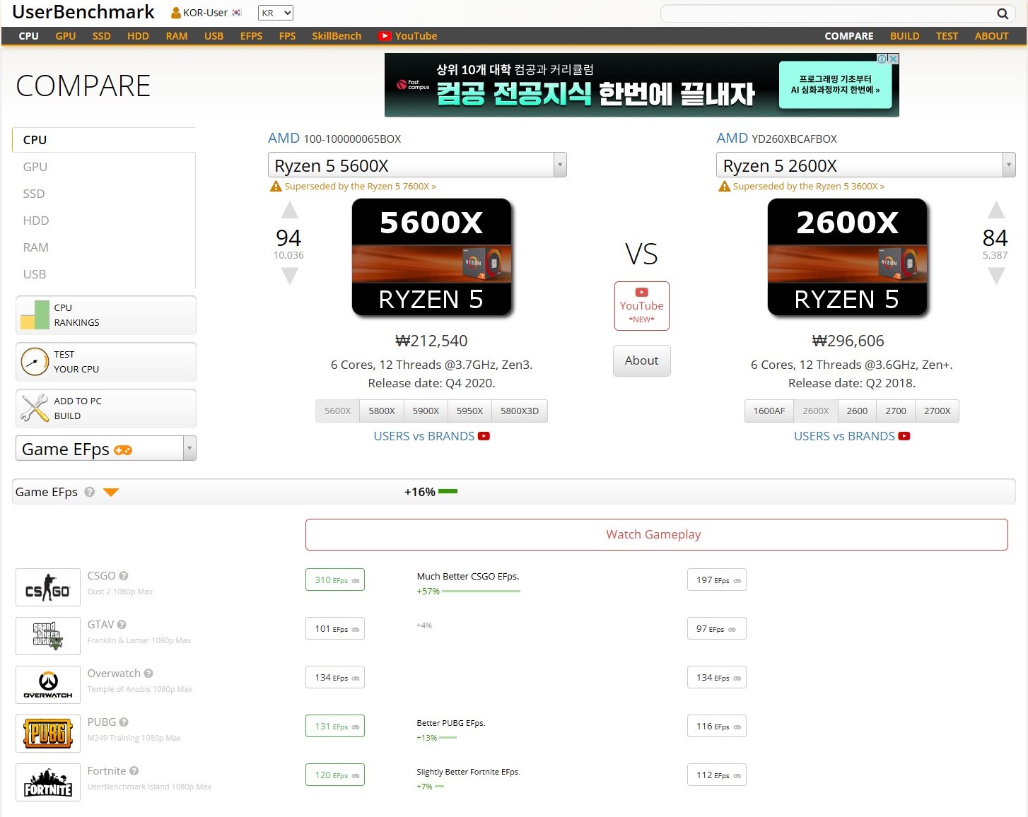Select the 1600AF comparison chip
The height and width of the screenshot is (817, 1028).
pyautogui.click(x=769, y=411)
